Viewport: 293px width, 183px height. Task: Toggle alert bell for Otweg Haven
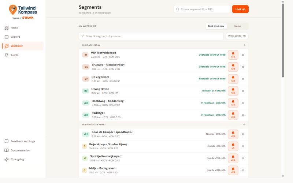pos(233,91)
